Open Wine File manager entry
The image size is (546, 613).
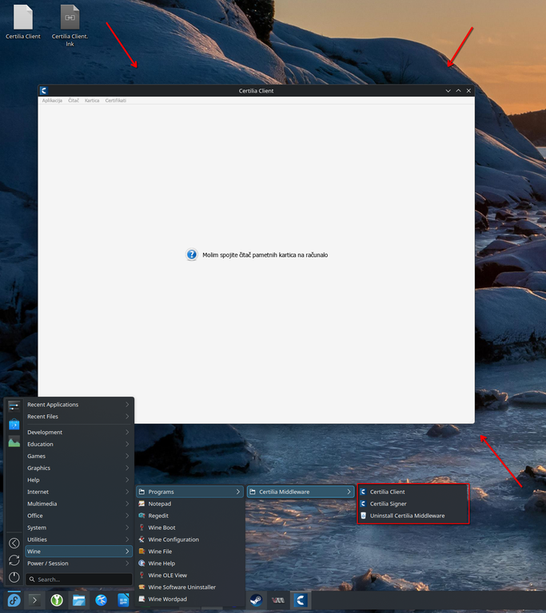click(x=190, y=552)
